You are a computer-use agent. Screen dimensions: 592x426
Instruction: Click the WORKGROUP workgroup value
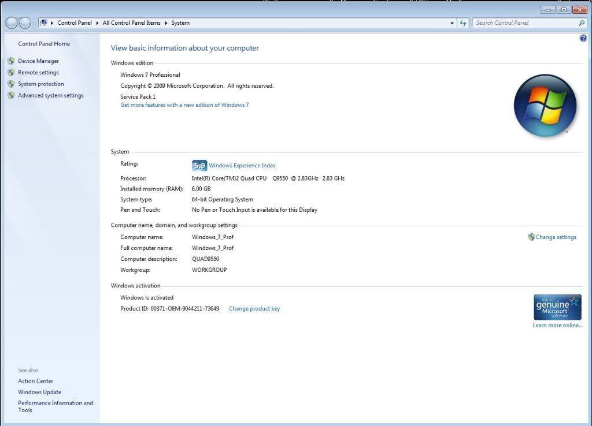(x=209, y=270)
